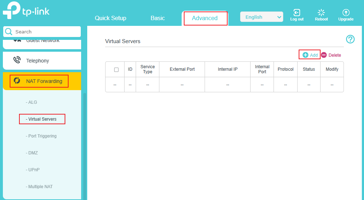364x200 pixels.
Task: Open the UPnP submenu item
Action: (x=33, y=170)
